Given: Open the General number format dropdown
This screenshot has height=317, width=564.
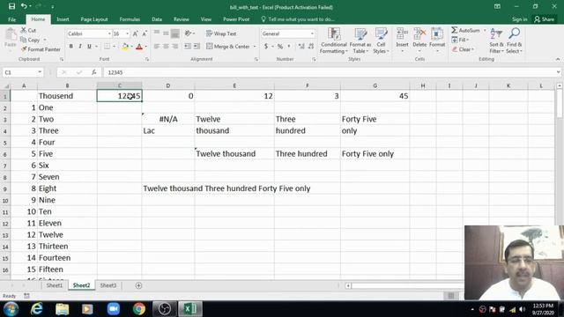Looking at the screenshot, I should click(312, 33).
